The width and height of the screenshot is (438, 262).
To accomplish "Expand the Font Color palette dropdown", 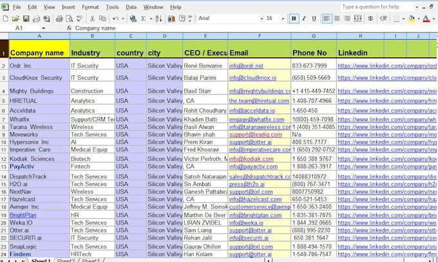I will (433, 19).
